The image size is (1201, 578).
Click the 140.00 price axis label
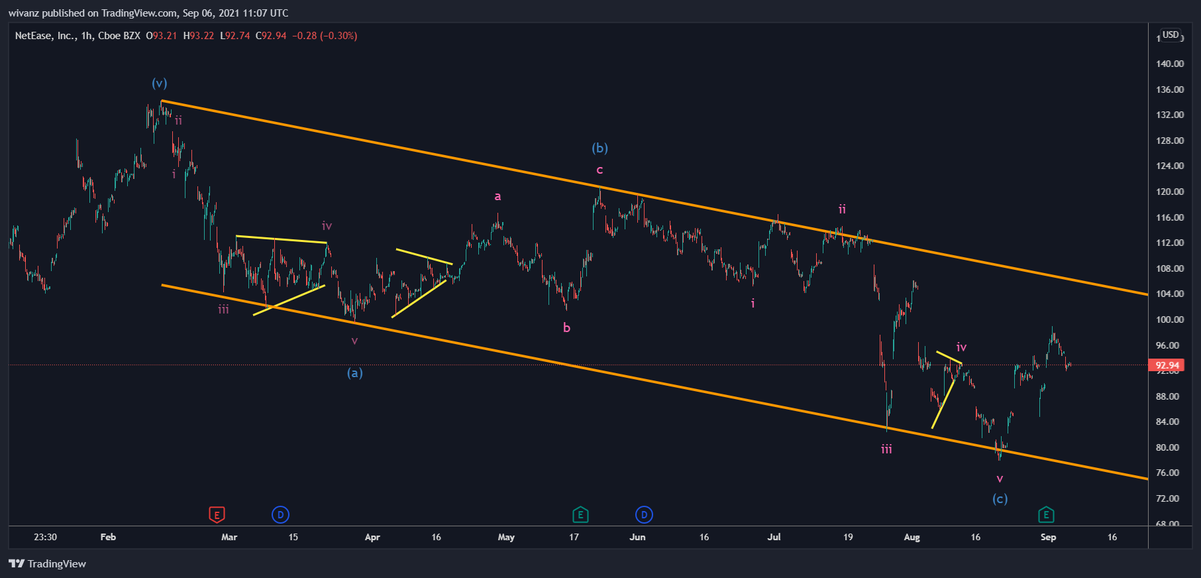[1169, 64]
